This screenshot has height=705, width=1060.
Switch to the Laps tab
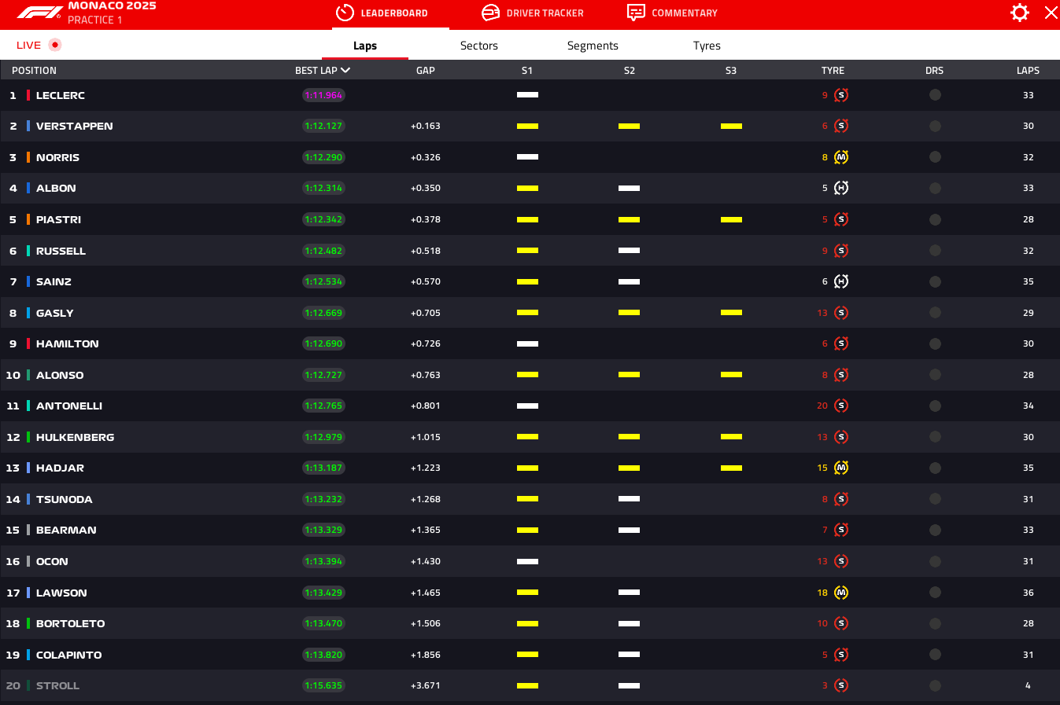365,46
